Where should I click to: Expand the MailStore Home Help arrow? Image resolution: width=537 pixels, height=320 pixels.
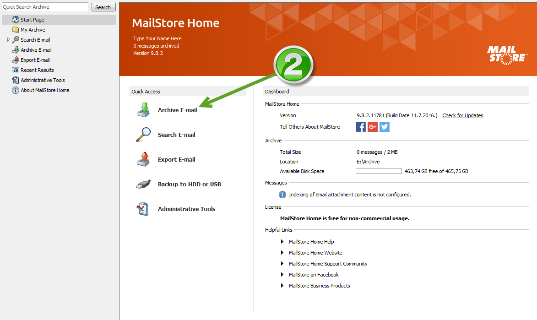coord(282,242)
